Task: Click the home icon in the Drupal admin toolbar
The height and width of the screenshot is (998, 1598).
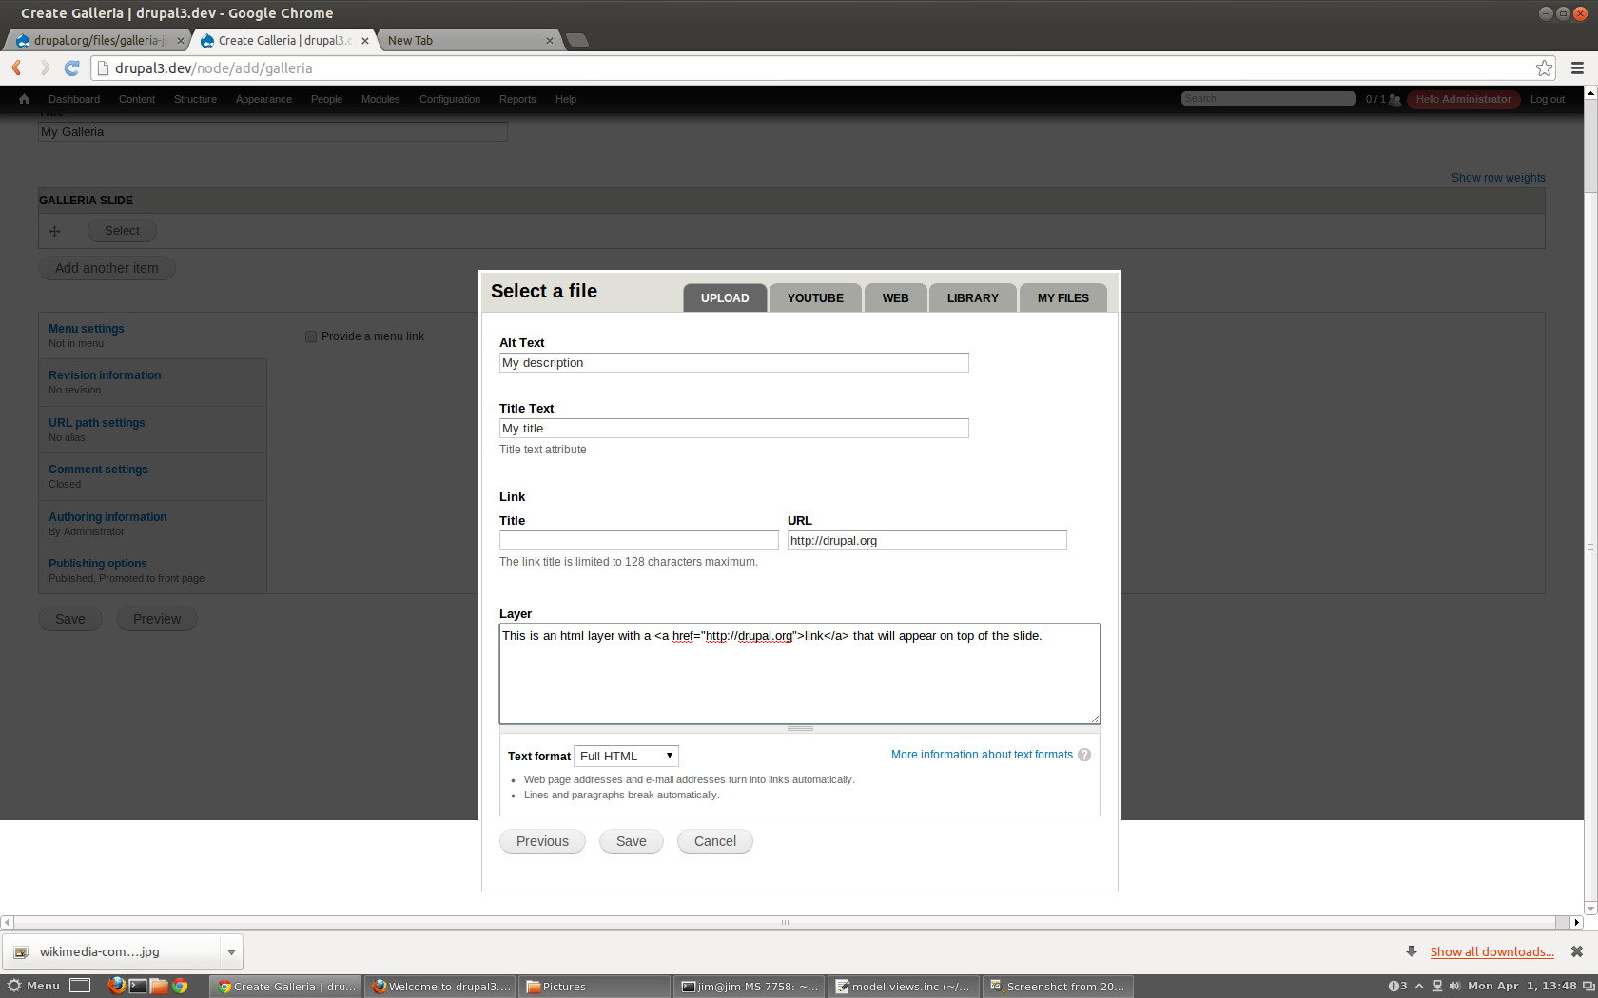Action: (x=23, y=99)
